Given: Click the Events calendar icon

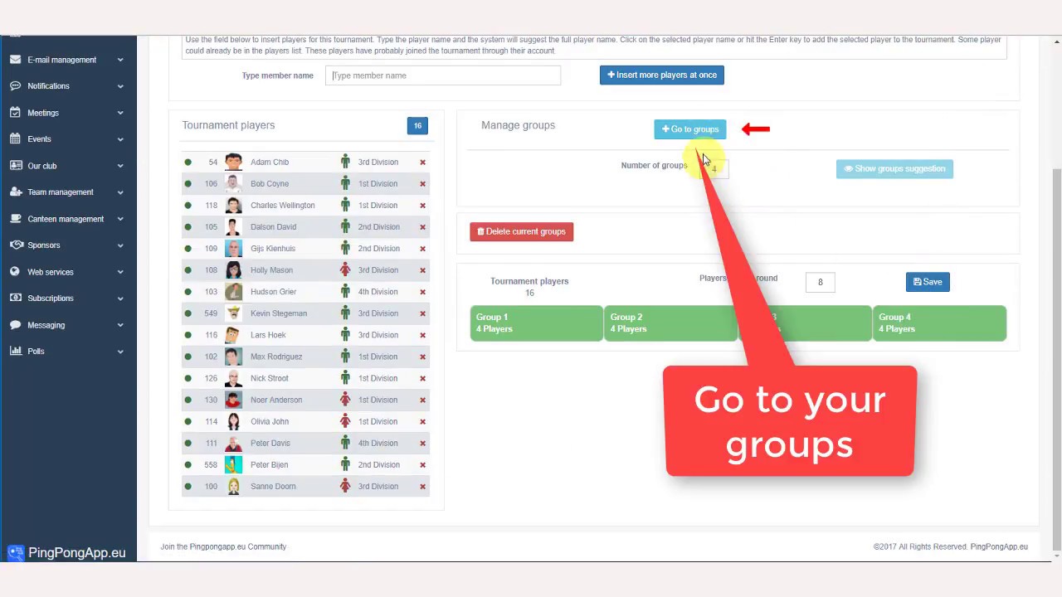Looking at the screenshot, I should tap(15, 139).
